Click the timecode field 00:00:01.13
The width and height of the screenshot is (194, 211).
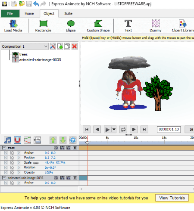169,129
